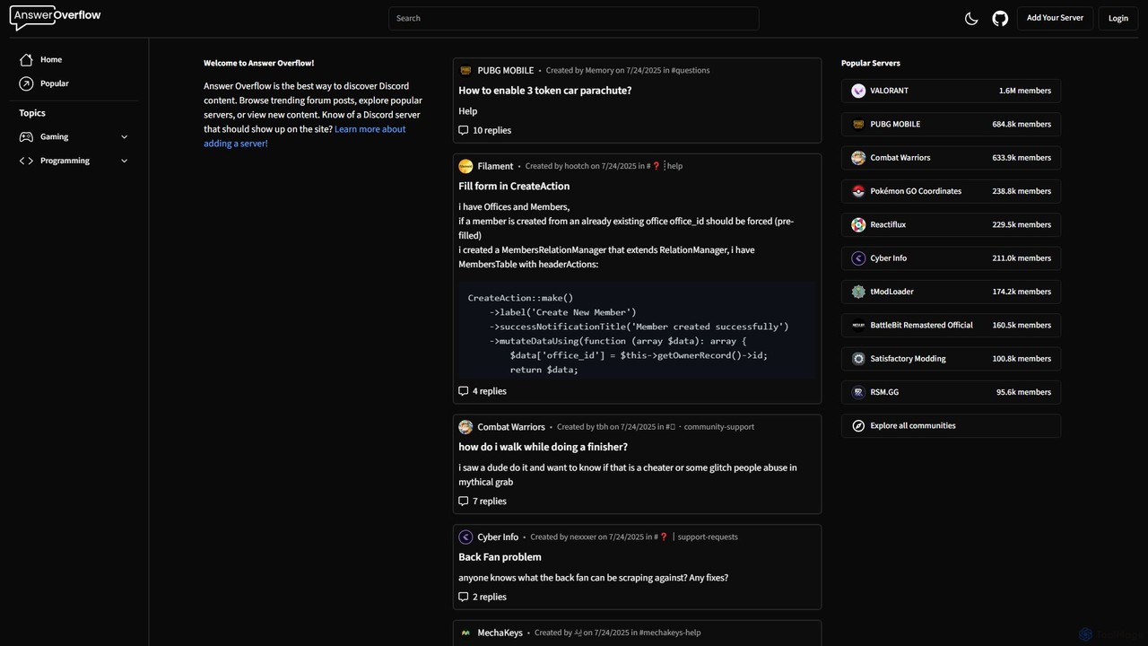Toggle dark mode moon icon
The height and width of the screenshot is (646, 1148).
pos(971,18)
